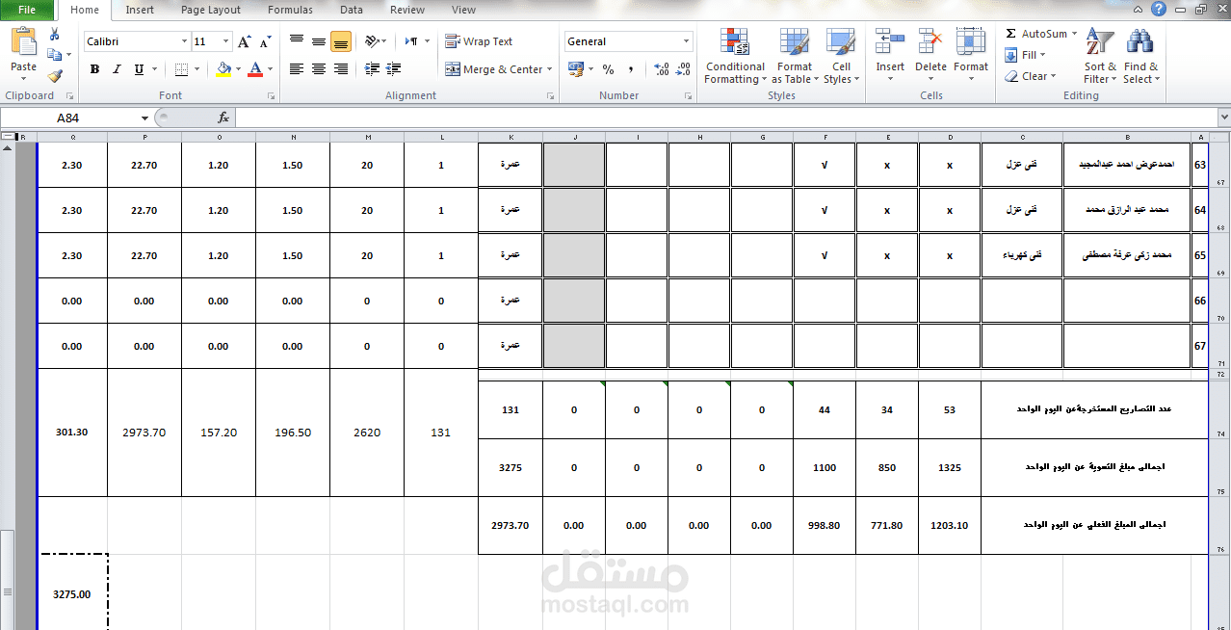Open Excel Help question mark
Image resolution: width=1231 pixels, height=630 pixels.
click(1159, 10)
